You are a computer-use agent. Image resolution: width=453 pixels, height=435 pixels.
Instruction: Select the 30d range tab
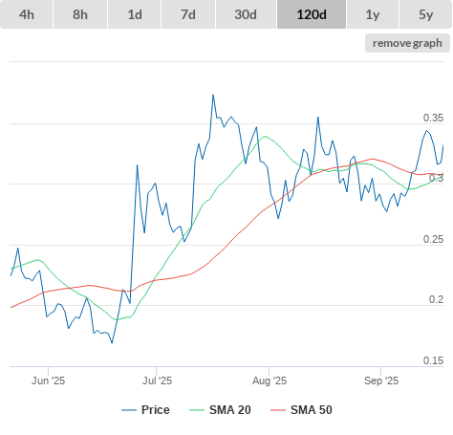[x=246, y=14]
